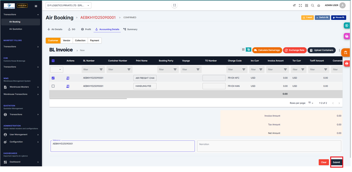Screen dimensions: 352x172
Task: Open the pink mail side icon
Action: [347, 36]
